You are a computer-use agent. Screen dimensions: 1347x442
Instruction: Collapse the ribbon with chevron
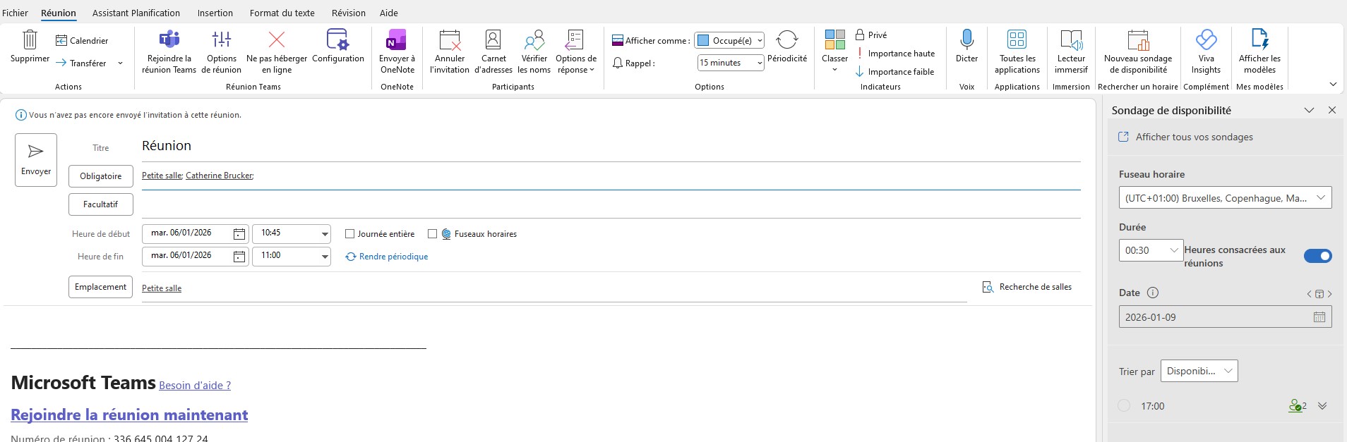click(x=1333, y=85)
